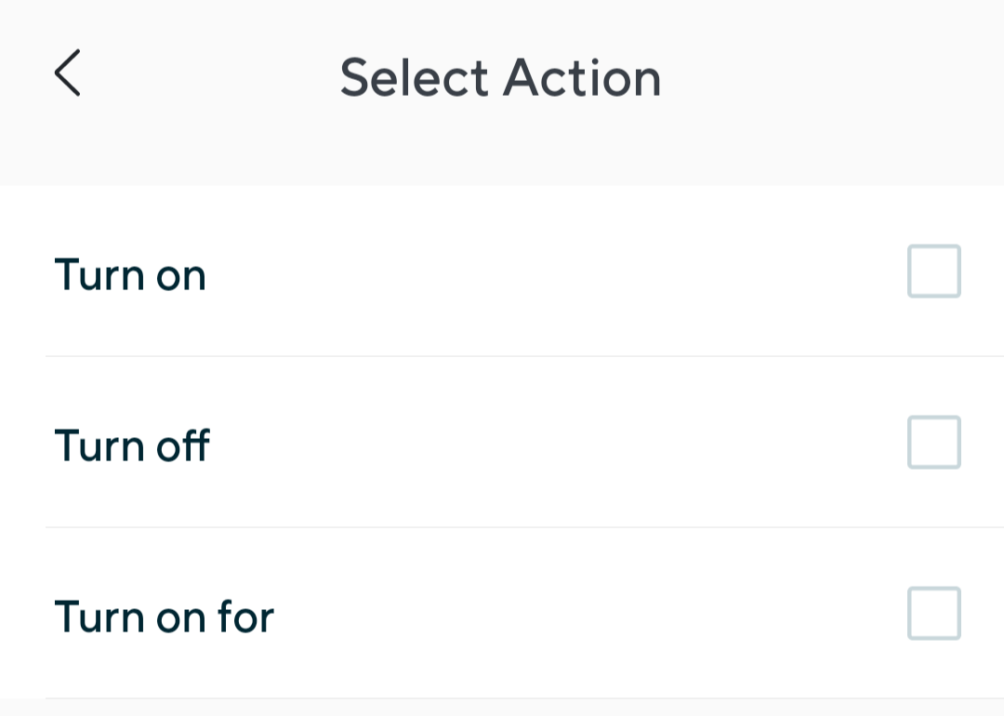The width and height of the screenshot is (1004, 716).
Task: Tap the Select Action title
Action: point(500,78)
